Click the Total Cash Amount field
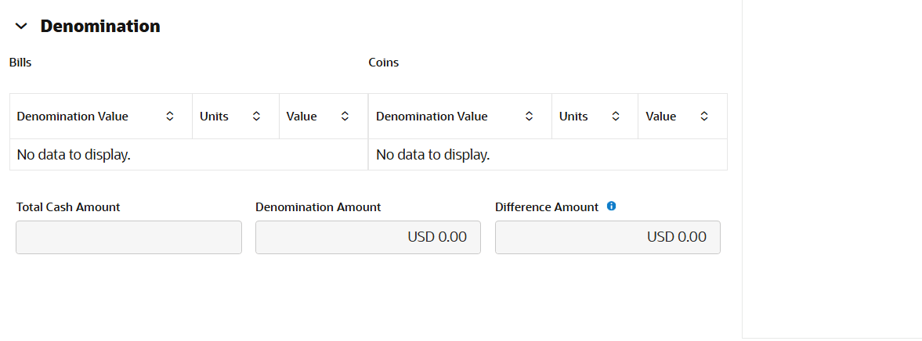This screenshot has width=922, height=341. (x=128, y=237)
